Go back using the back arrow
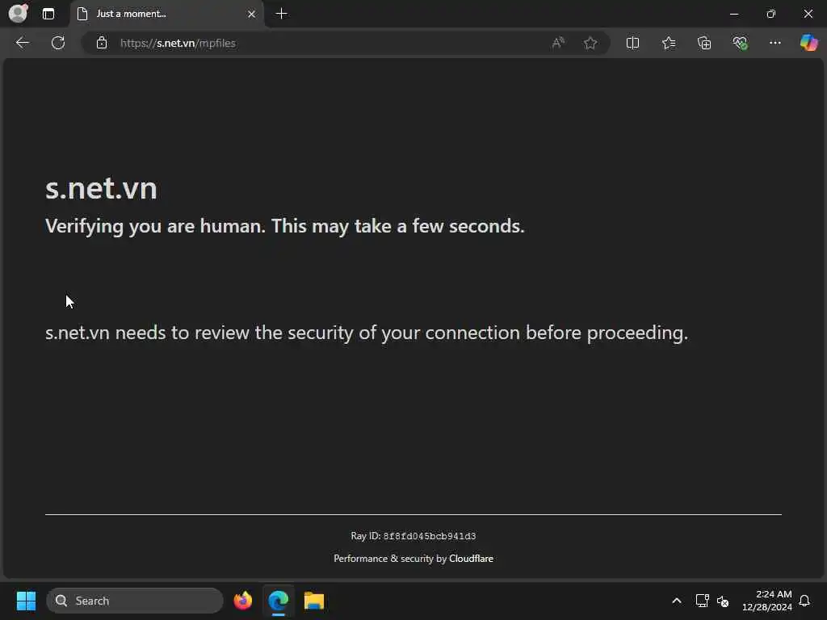The width and height of the screenshot is (827, 620). click(x=22, y=43)
